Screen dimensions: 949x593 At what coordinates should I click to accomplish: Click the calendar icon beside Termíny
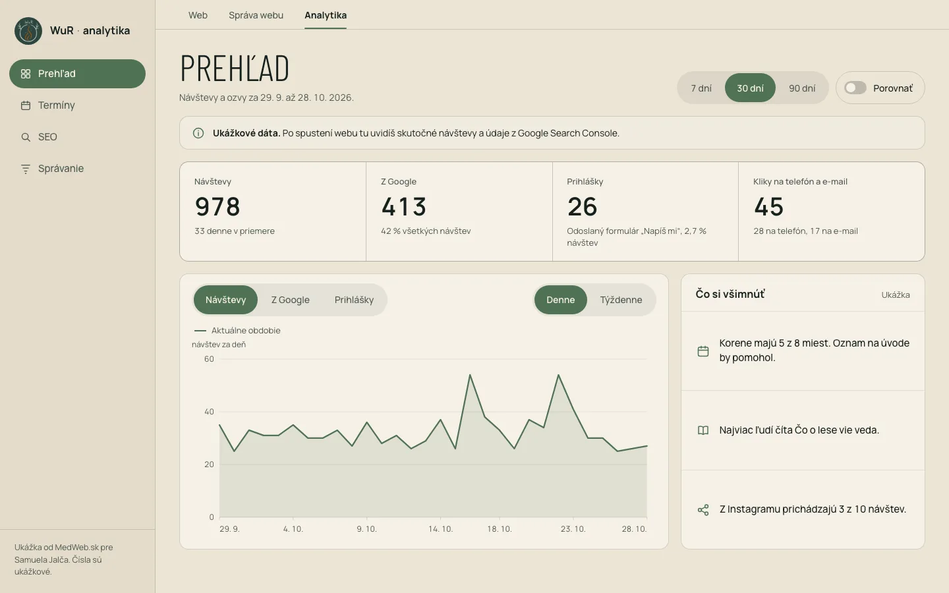coord(26,105)
